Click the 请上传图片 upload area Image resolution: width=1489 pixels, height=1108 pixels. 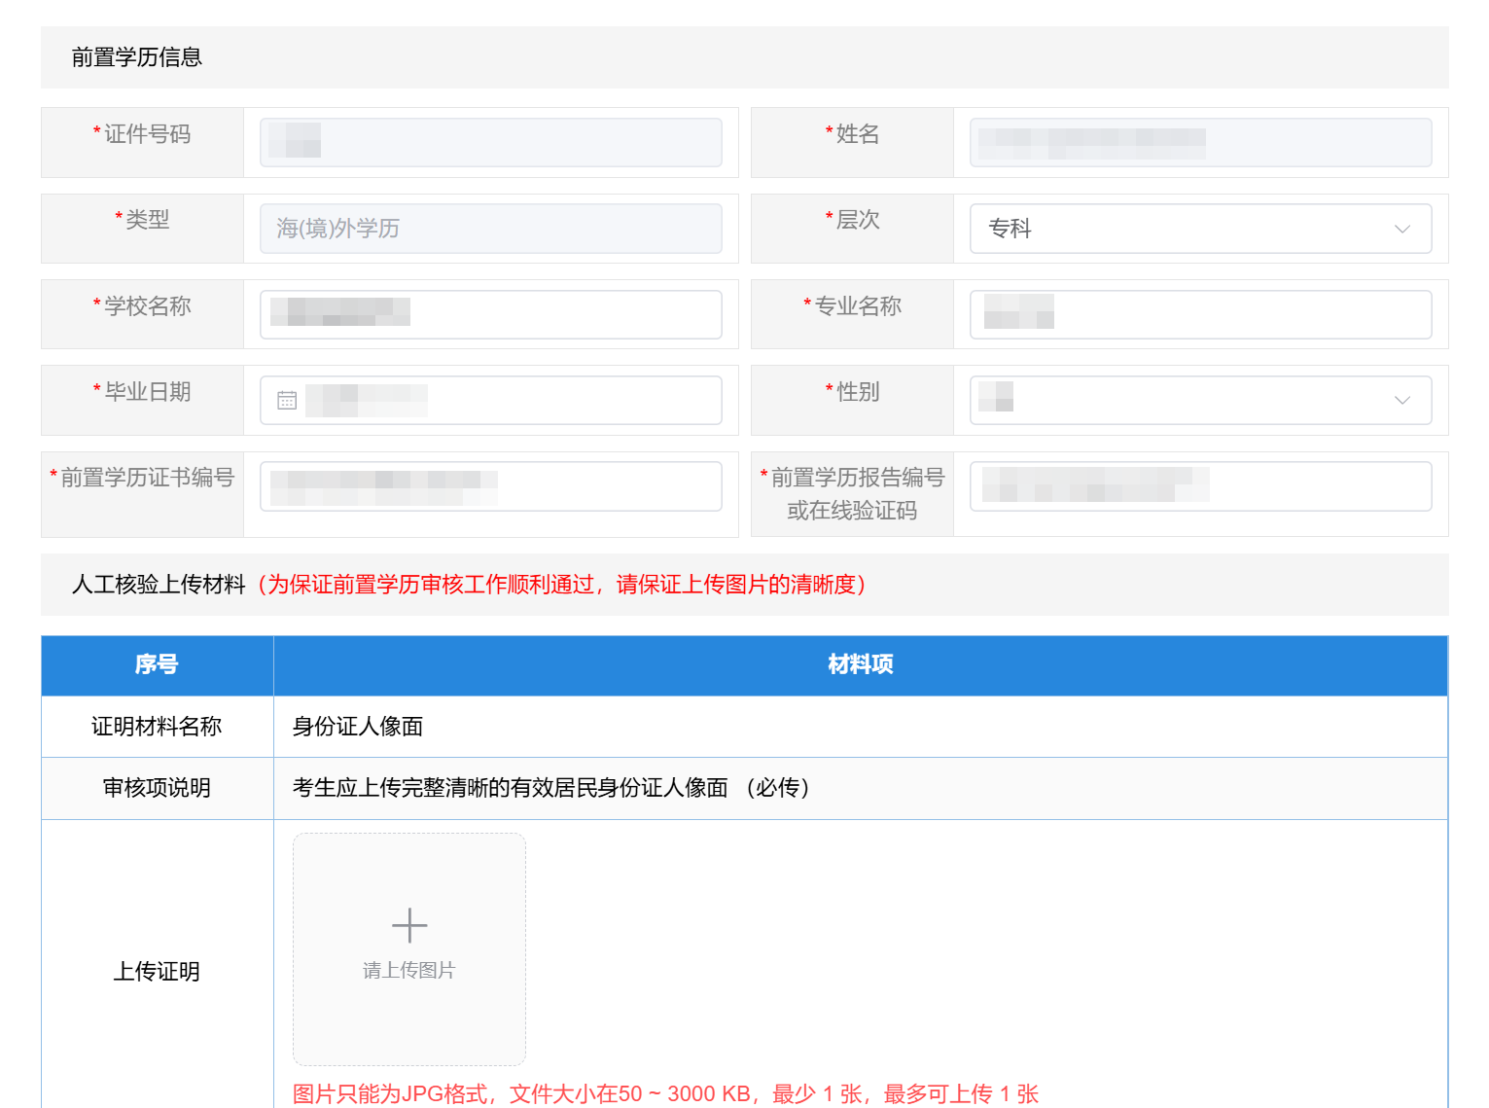pyautogui.click(x=408, y=970)
